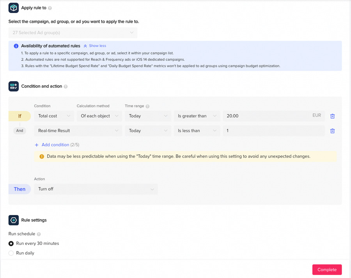Click the Rule settings hexagon icon
The height and width of the screenshot is (278, 351).
coord(13,220)
